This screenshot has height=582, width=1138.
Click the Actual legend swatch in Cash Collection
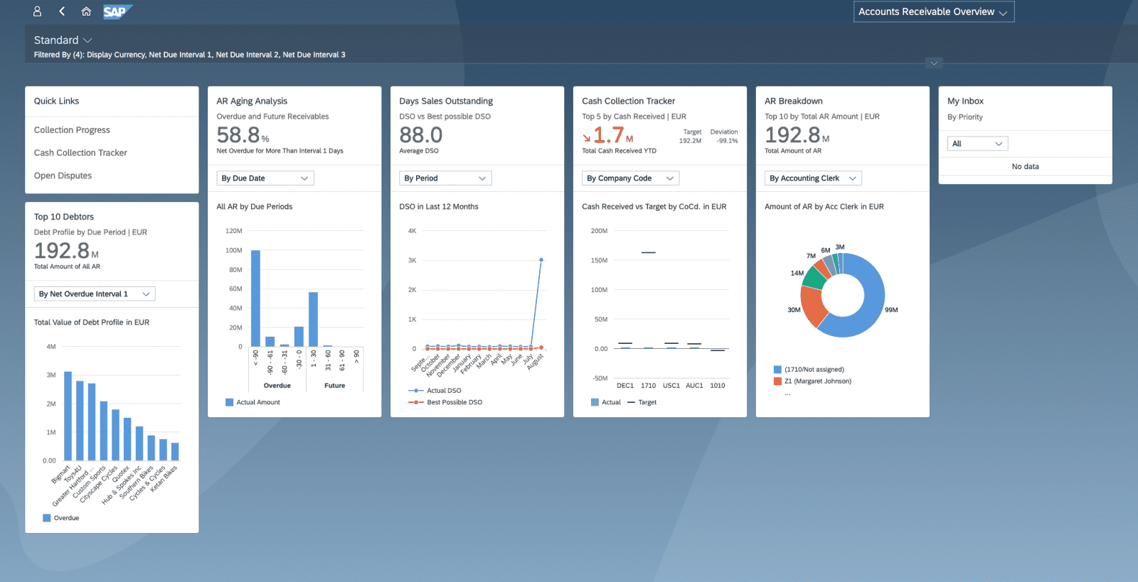tap(595, 402)
